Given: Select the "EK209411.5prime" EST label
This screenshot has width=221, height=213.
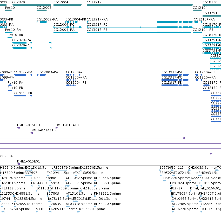Looking at the screenshot, I should tap(61, 173).
